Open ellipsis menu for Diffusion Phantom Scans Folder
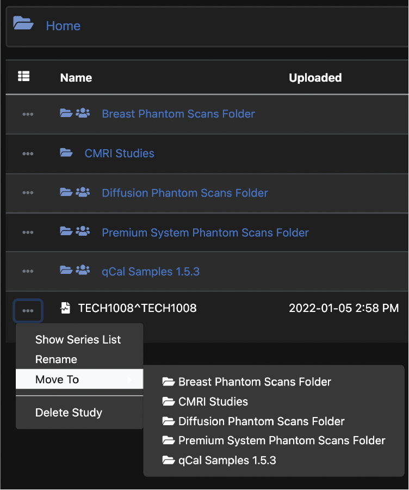This screenshot has height=490, width=409. coord(28,193)
